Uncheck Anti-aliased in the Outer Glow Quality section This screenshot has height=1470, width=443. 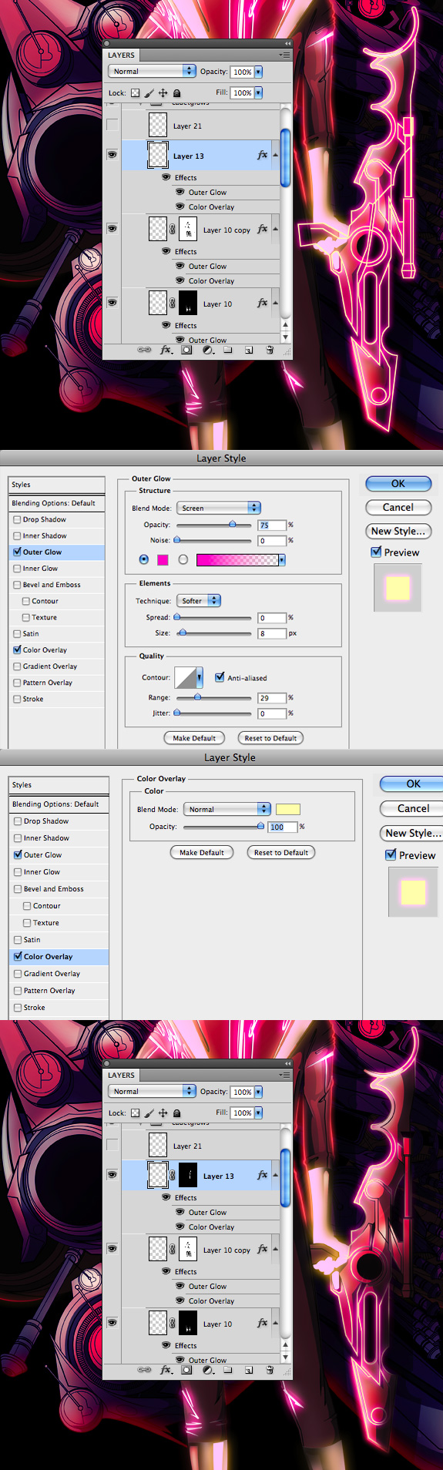tap(220, 677)
